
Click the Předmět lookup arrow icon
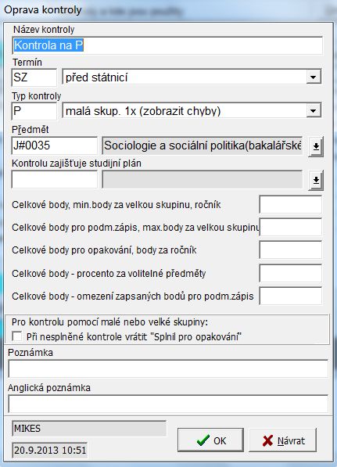pyautogui.click(x=316, y=146)
